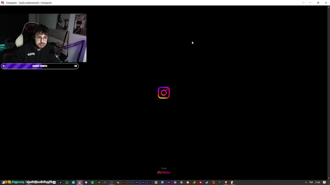Launch Spotify from the taskbar
The height and width of the screenshot is (185, 330).
[92, 182]
